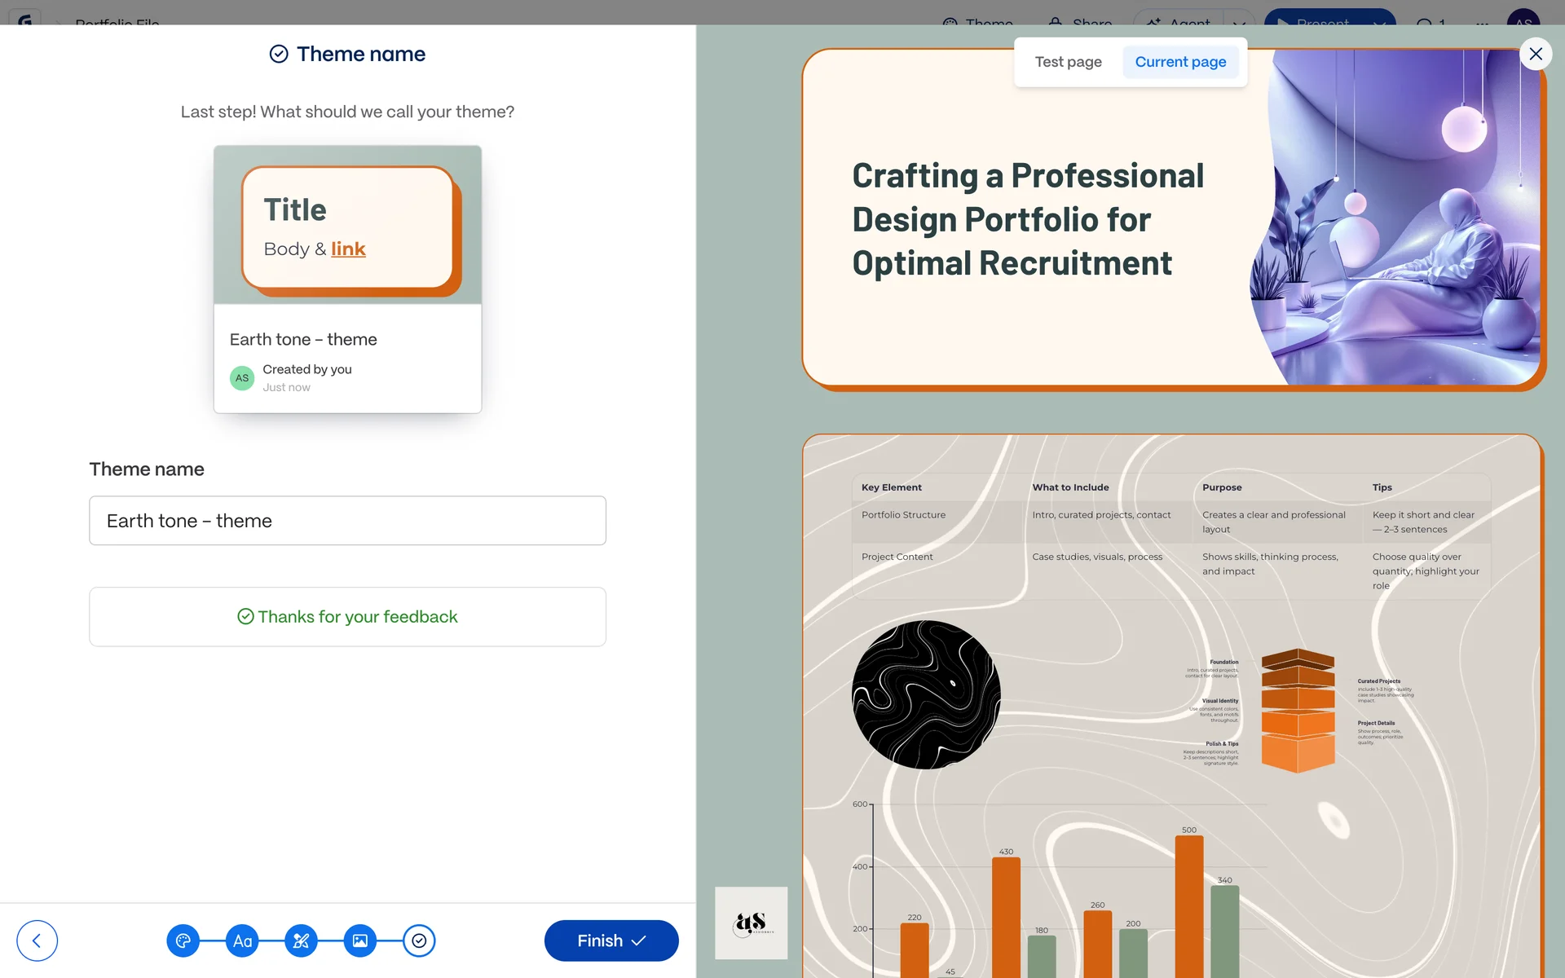1565x978 pixels.
Task: Select the final checkmark step icon
Action: pyautogui.click(x=419, y=941)
